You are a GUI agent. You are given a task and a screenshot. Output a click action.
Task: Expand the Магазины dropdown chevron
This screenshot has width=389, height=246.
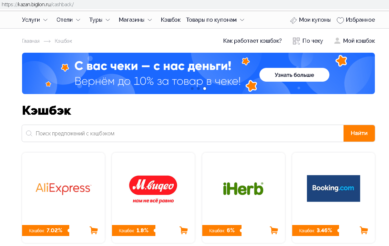pyautogui.click(x=150, y=20)
